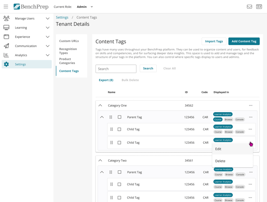The height and width of the screenshot is (202, 267).
Task: Click the Import Tags button
Action: tap(214, 41)
